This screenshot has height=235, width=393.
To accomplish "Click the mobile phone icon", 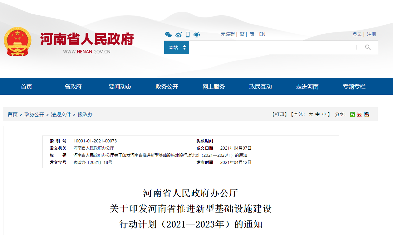I will (x=188, y=34).
